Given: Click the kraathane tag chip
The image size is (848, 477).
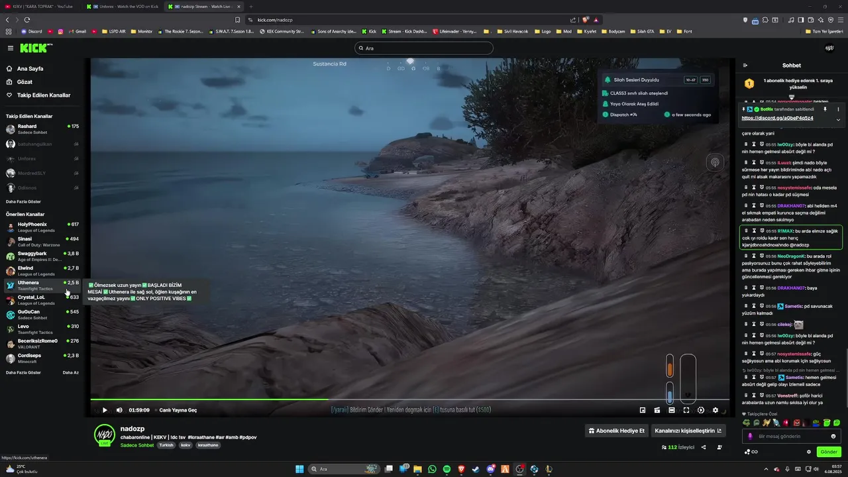Looking at the screenshot, I should [208, 445].
